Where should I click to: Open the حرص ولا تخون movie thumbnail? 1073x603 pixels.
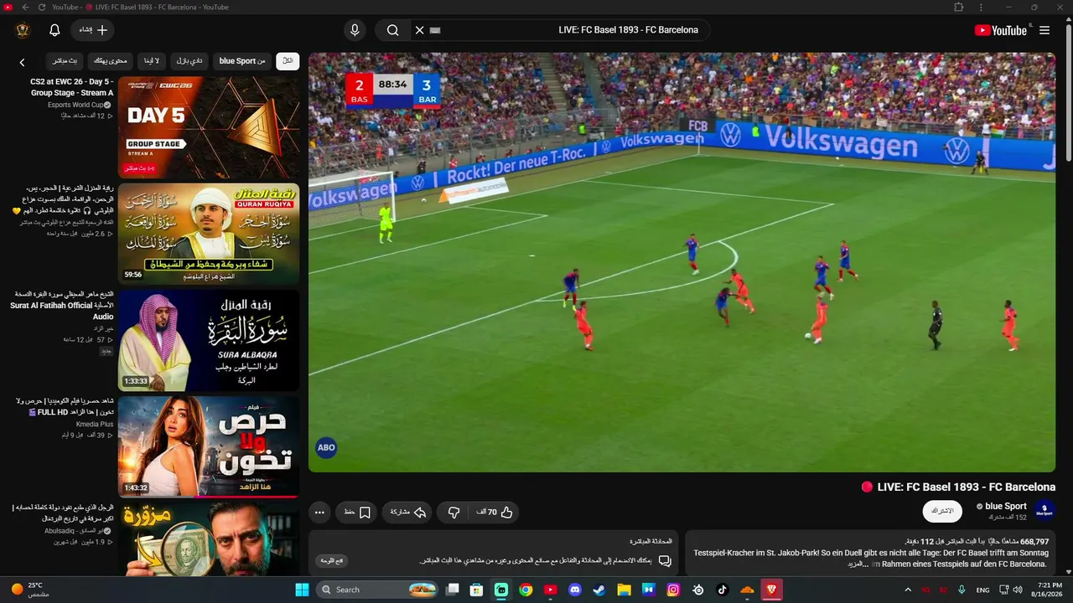click(209, 446)
